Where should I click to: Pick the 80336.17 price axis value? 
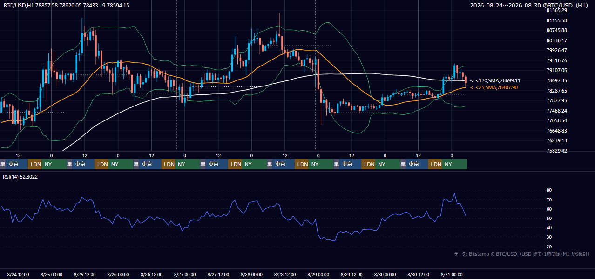pyautogui.click(x=556, y=40)
